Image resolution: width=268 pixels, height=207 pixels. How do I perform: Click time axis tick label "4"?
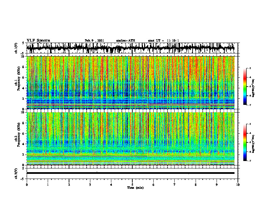111,185
